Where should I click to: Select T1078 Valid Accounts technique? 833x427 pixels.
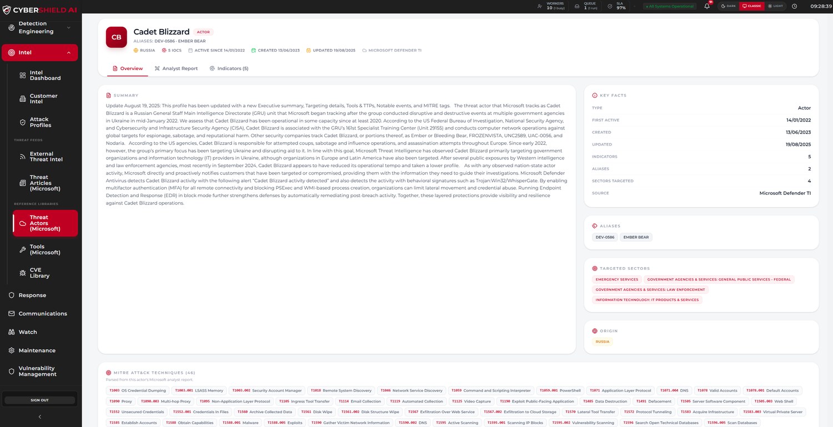[717, 390]
